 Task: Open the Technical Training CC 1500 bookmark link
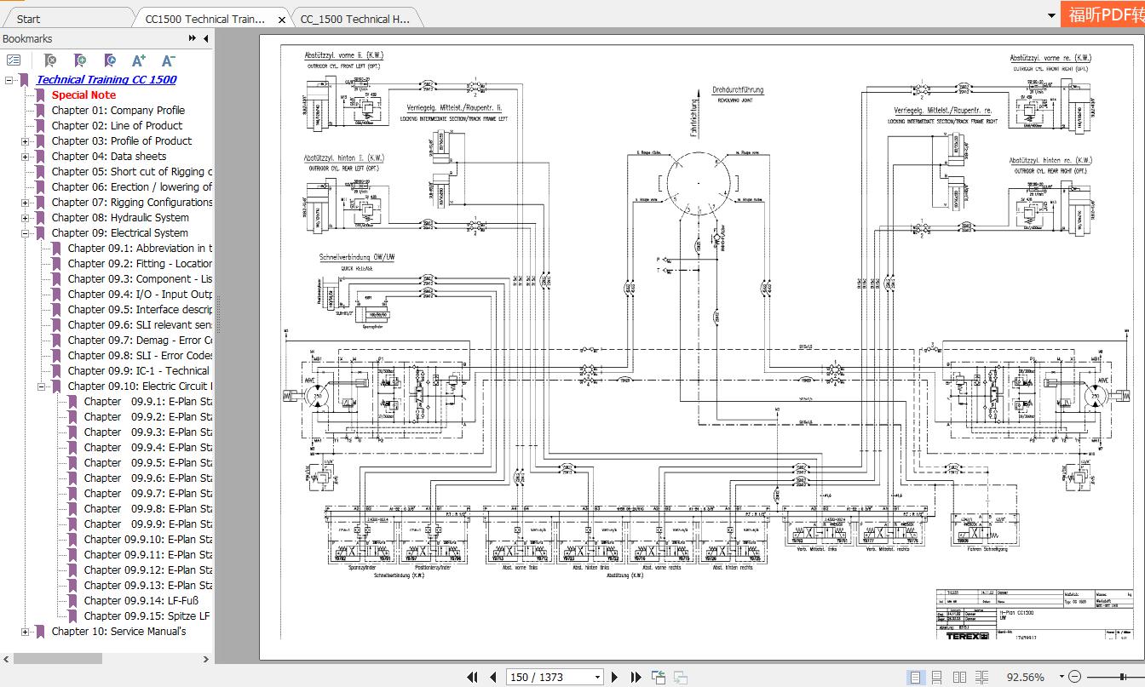(x=106, y=79)
